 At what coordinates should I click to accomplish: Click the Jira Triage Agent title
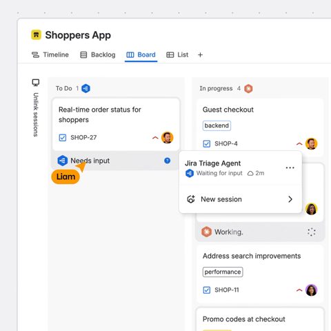pos(212,163)
